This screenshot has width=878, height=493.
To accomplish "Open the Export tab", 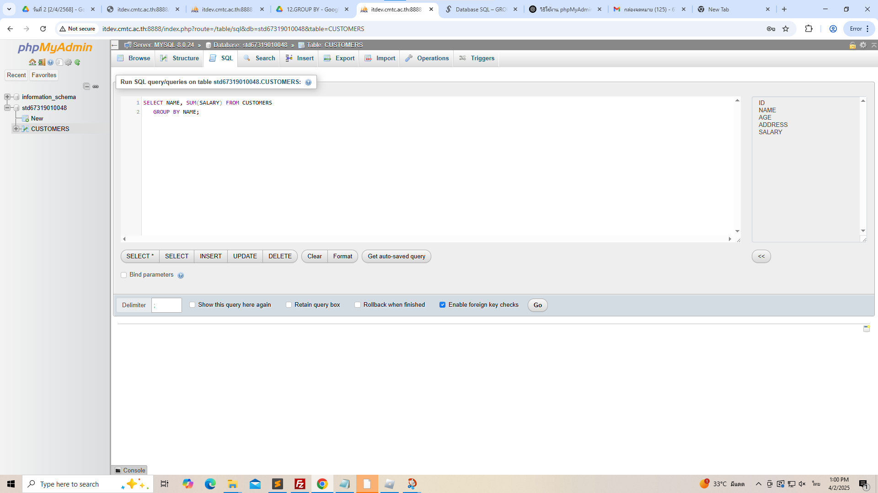I will tap(339, 58).
